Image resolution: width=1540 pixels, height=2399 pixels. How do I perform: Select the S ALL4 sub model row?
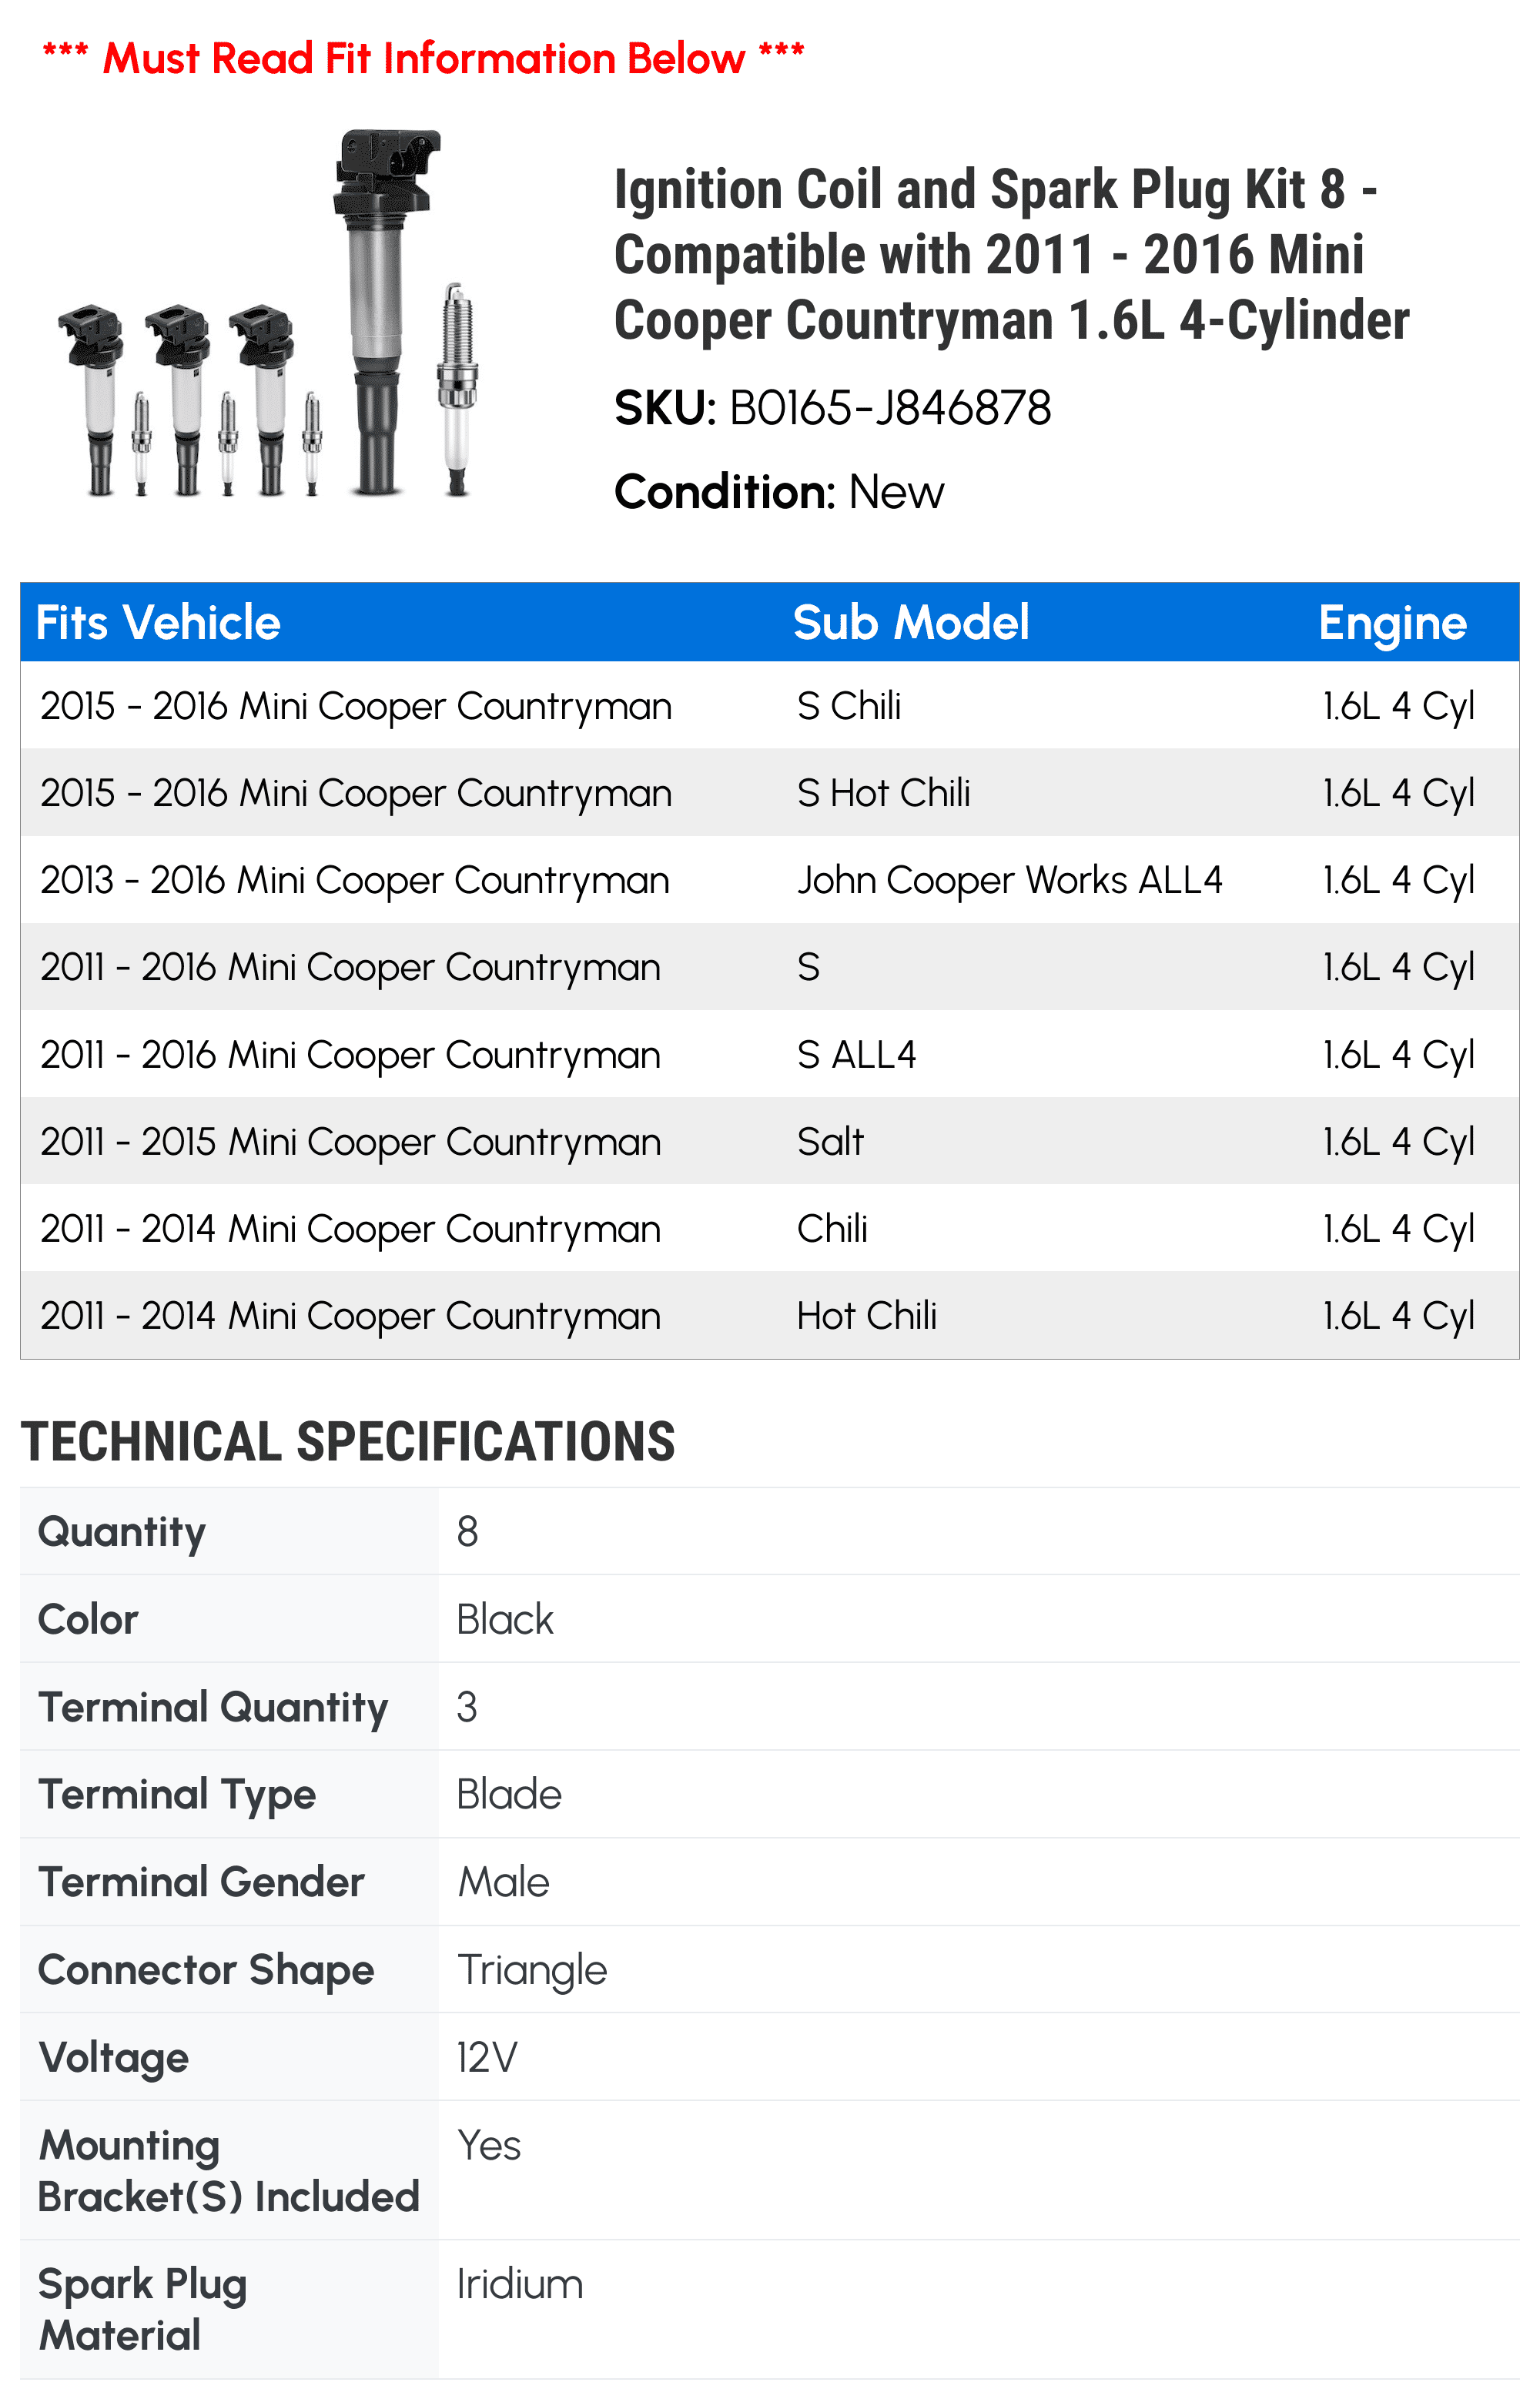(770, 1055)
